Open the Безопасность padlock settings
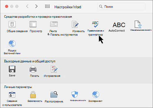This screenshot has height=108, width=153. [33, 94]
